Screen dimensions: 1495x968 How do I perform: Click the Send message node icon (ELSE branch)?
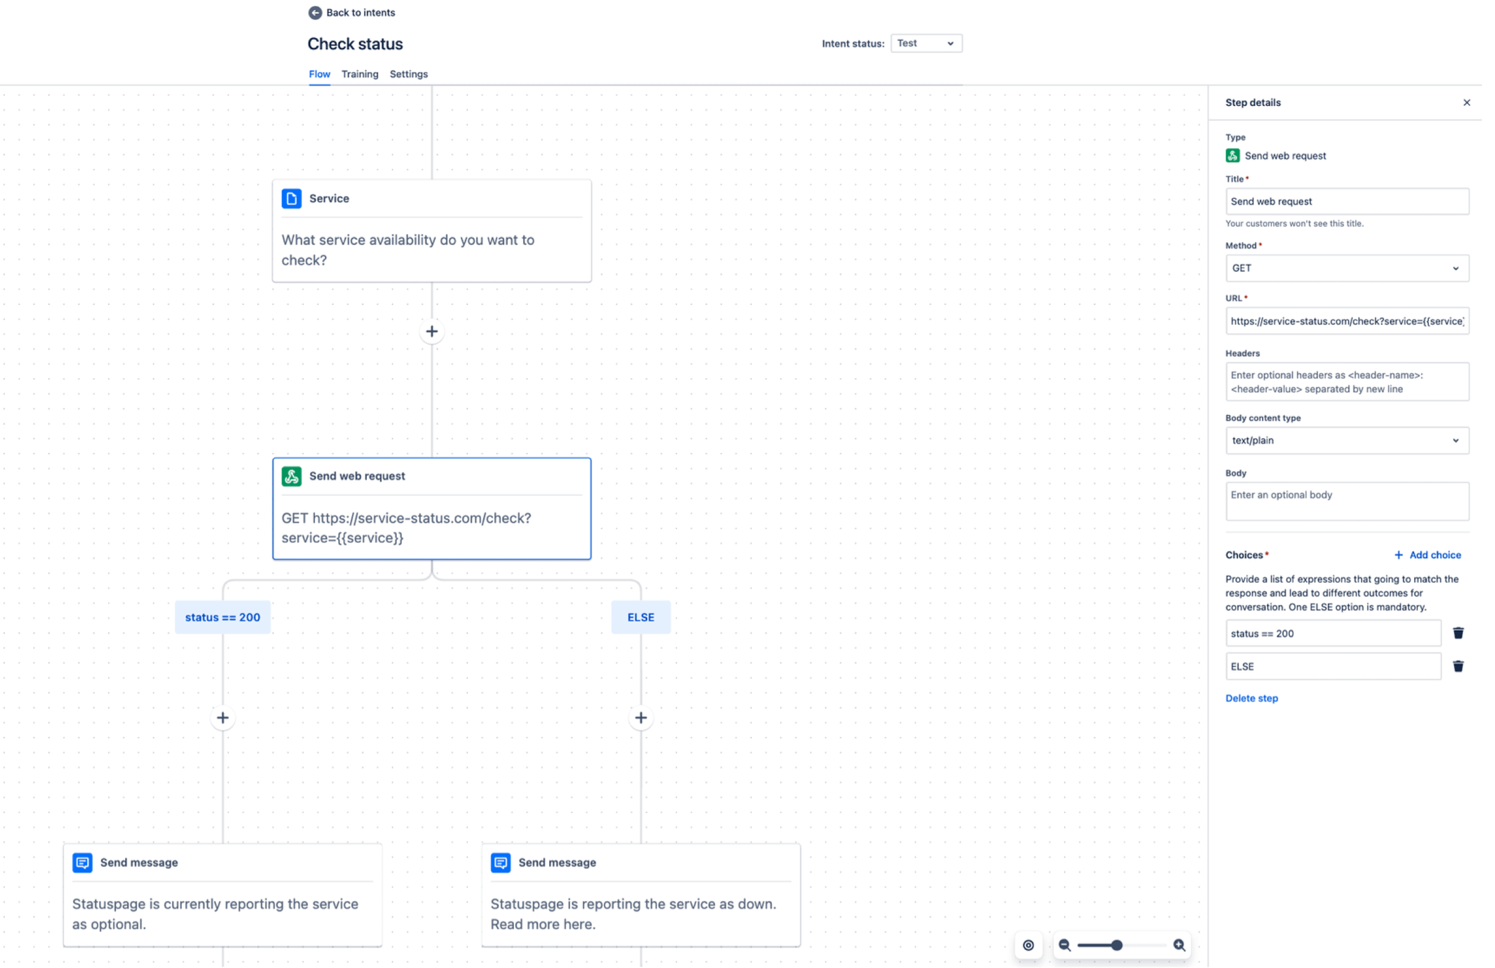pos(500,862)
